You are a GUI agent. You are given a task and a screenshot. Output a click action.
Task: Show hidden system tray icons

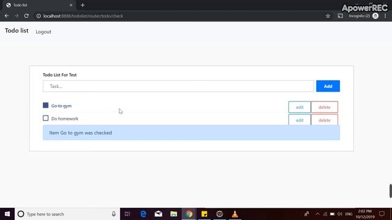click(317, 214)
